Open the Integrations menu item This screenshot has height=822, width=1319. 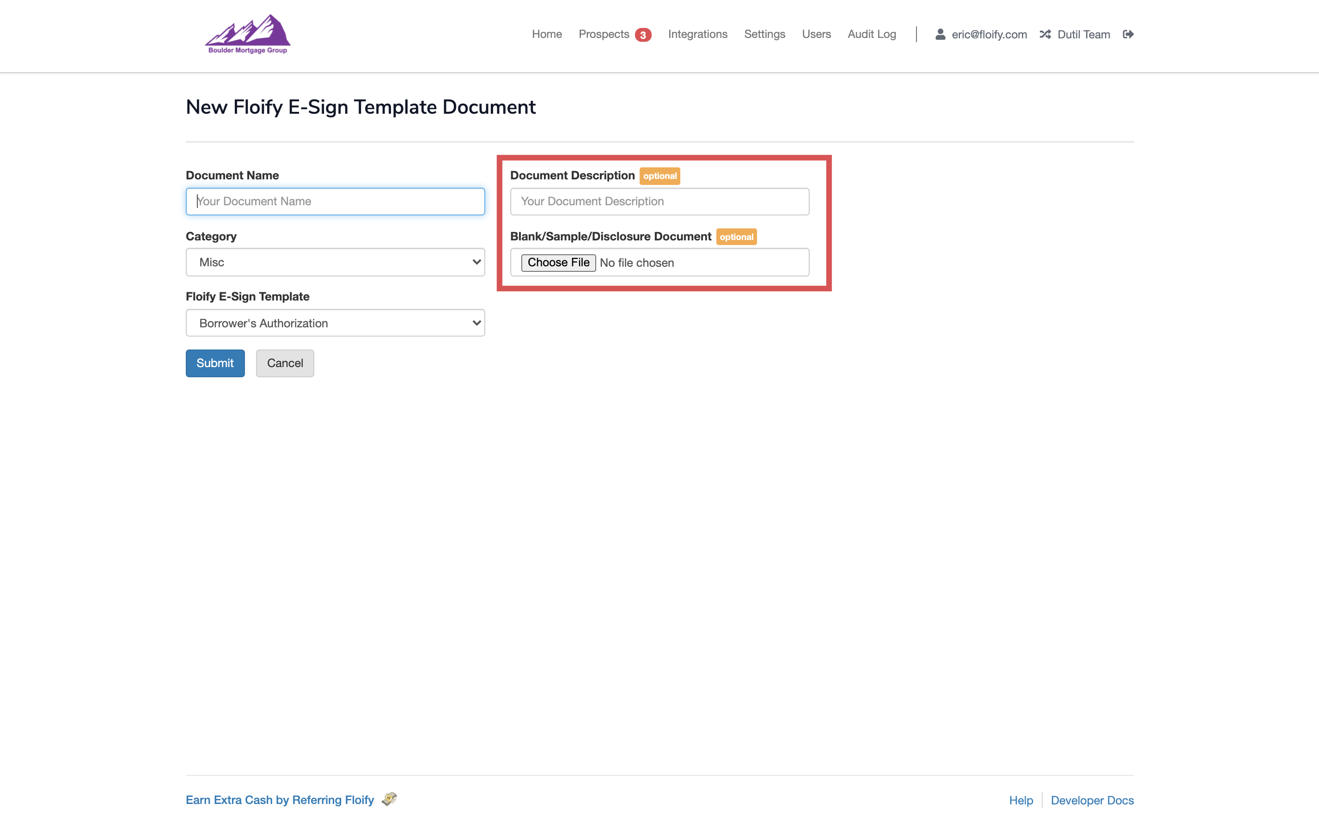pyautogui.click(x=698, y=34)
